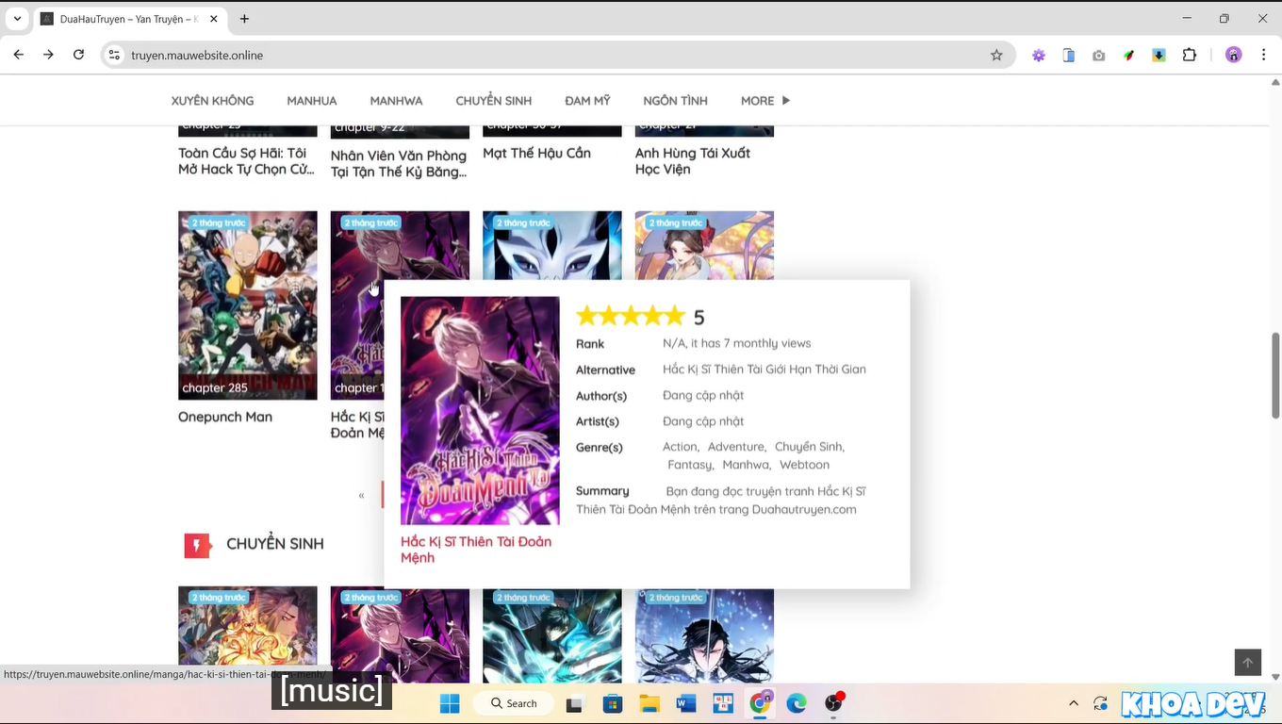
Task: Open Microsoft Word from the taskbar
Action: tap(686, 703)
